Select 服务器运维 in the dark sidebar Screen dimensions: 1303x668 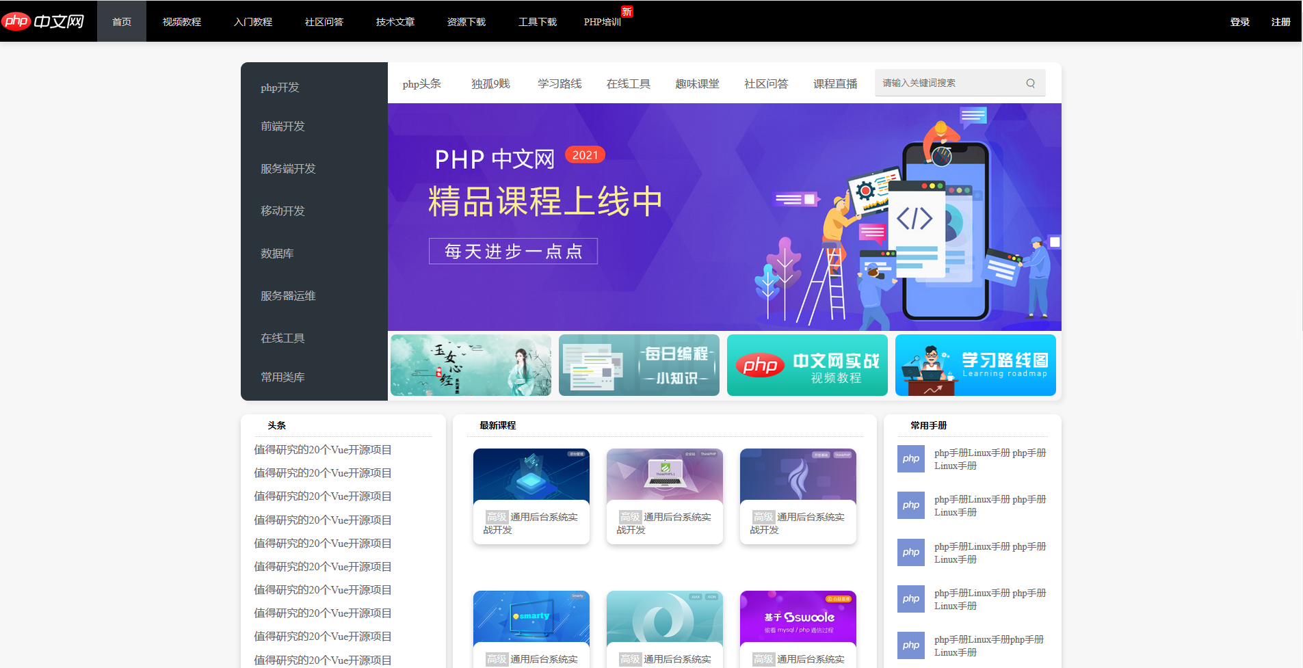click(x=288, y=296)
